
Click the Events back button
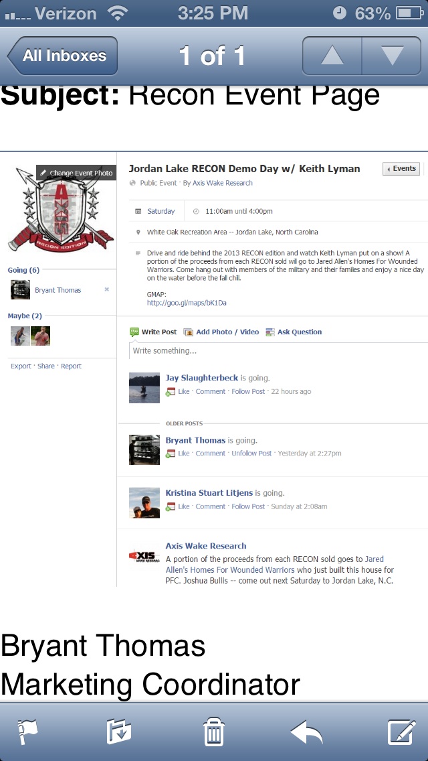pos(401,168)
